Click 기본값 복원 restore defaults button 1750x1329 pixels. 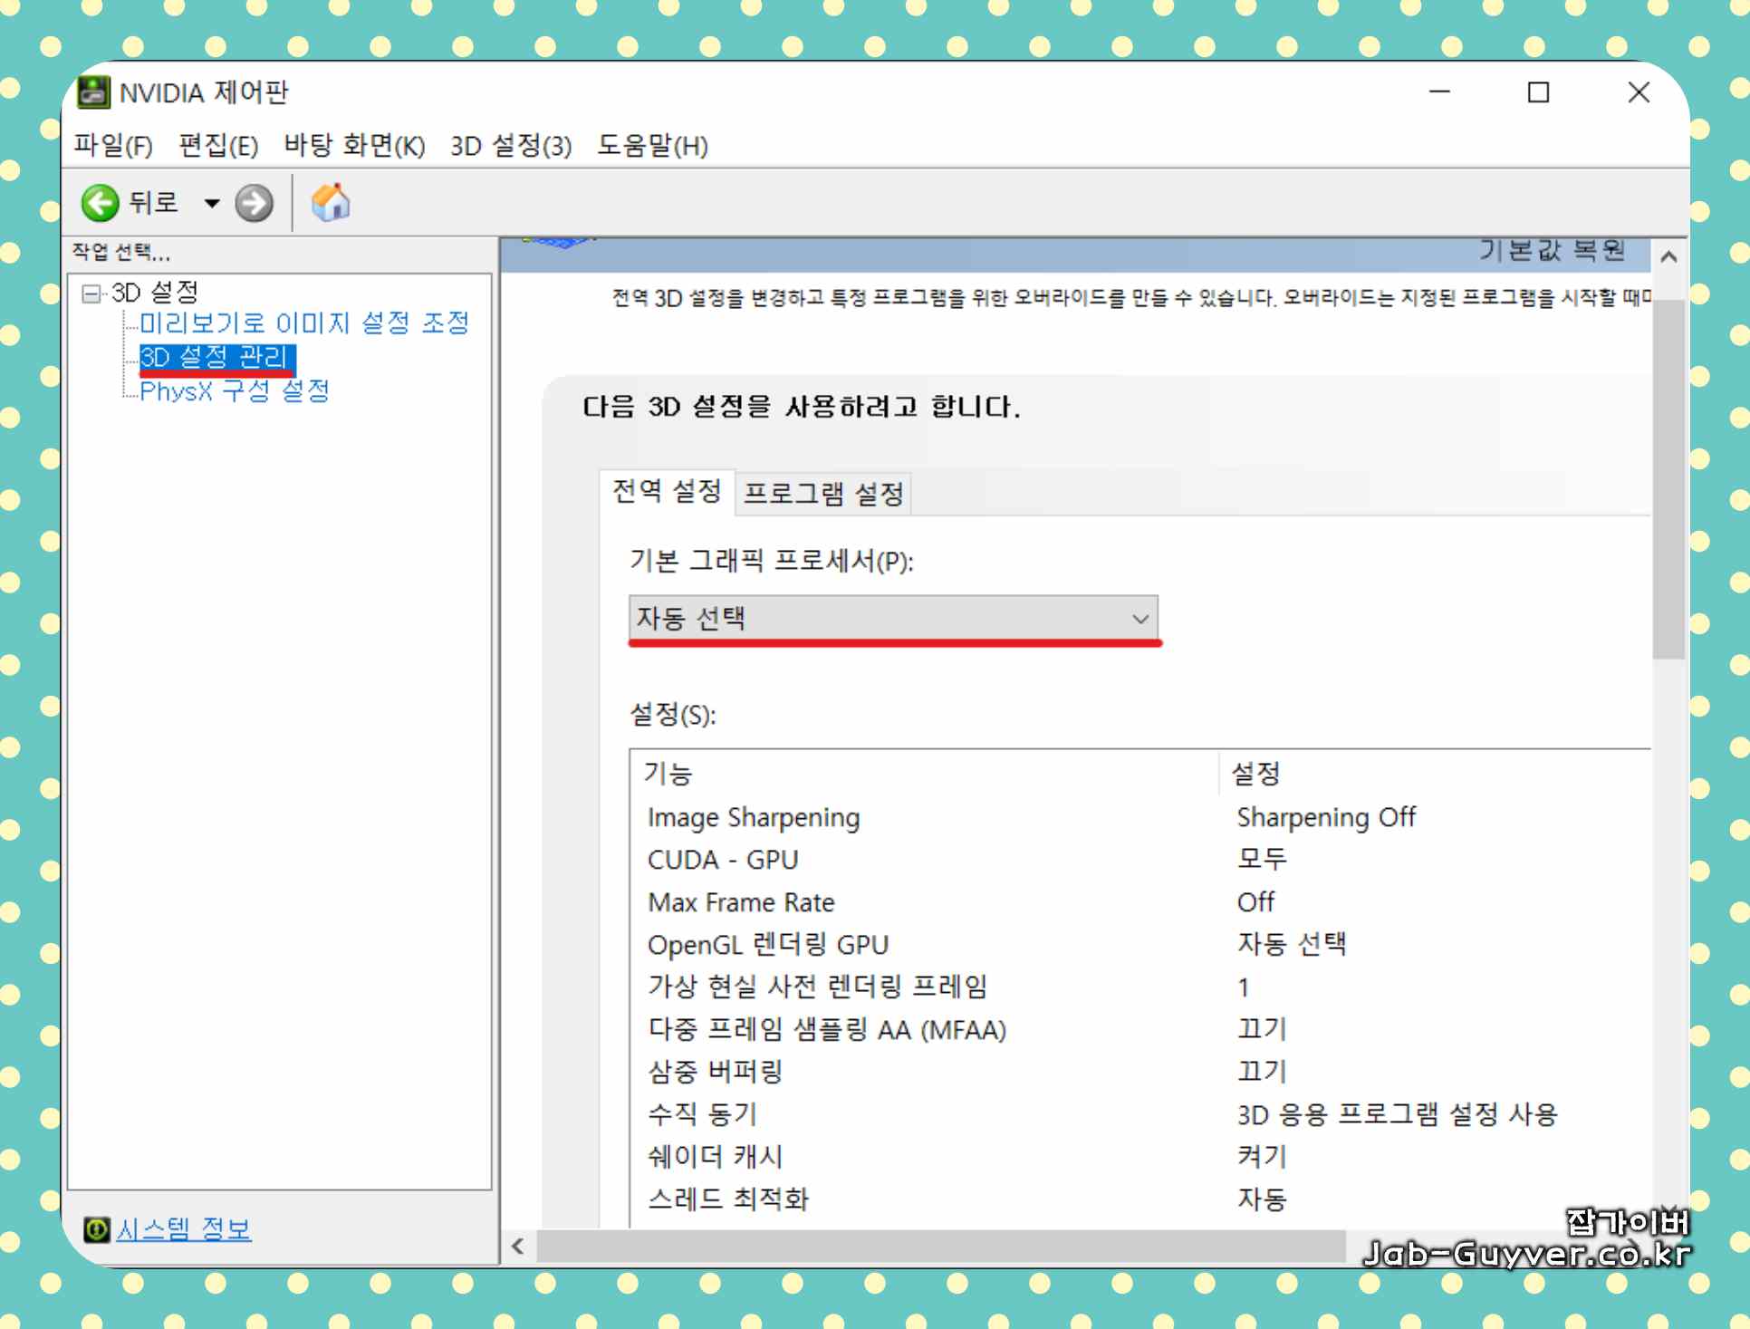(1553, 250)
